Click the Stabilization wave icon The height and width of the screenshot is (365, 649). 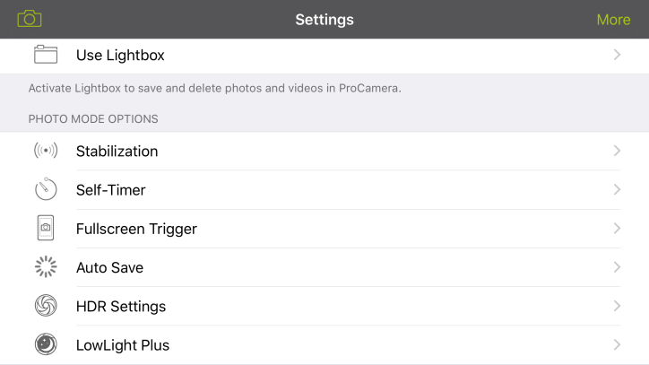(x=46, y=151)
